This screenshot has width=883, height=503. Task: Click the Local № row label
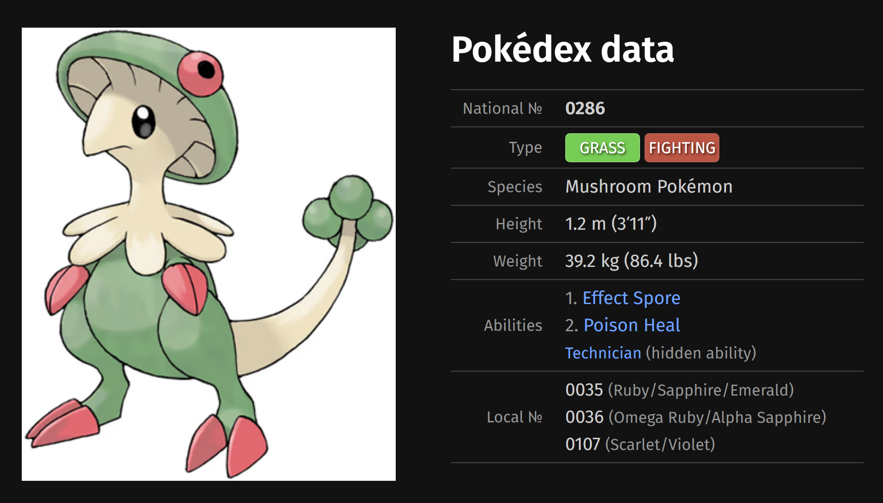pyautogui.click(x=514, y=417)
